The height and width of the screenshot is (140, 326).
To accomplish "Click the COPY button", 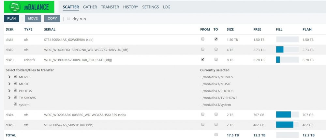I will click(x=52, y=19).
